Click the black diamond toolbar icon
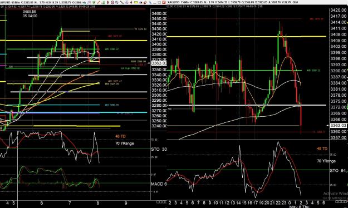 (131, 2)
